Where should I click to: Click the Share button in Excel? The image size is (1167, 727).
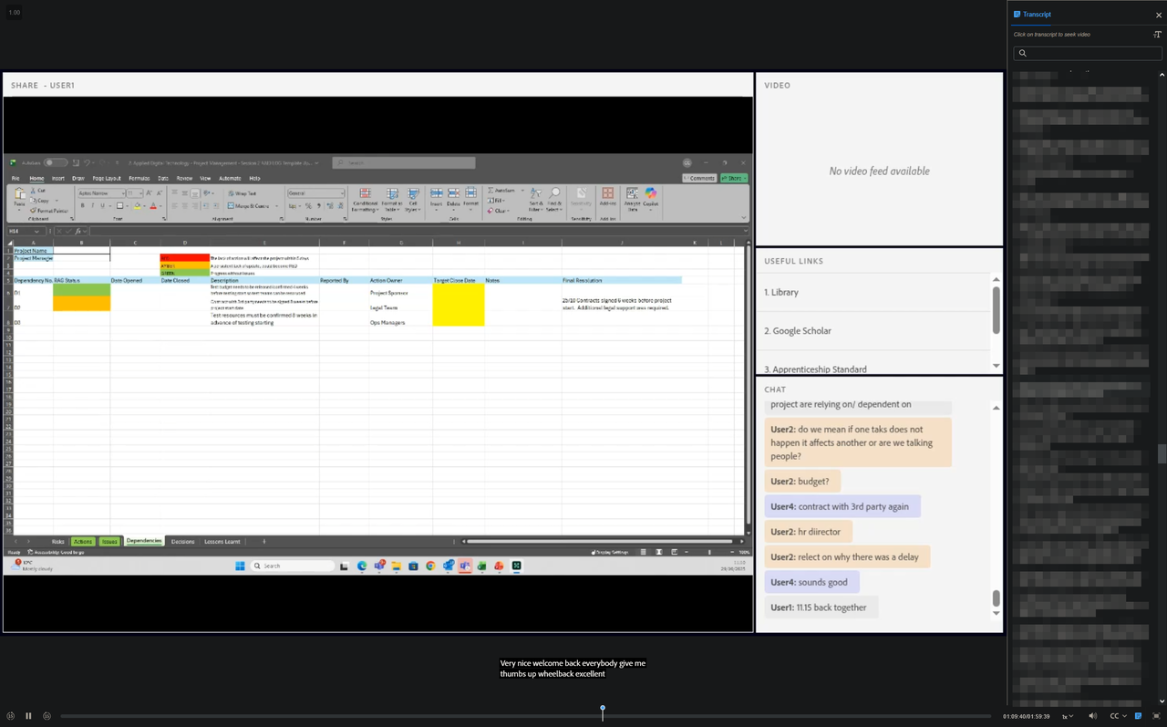click(734, 178)
